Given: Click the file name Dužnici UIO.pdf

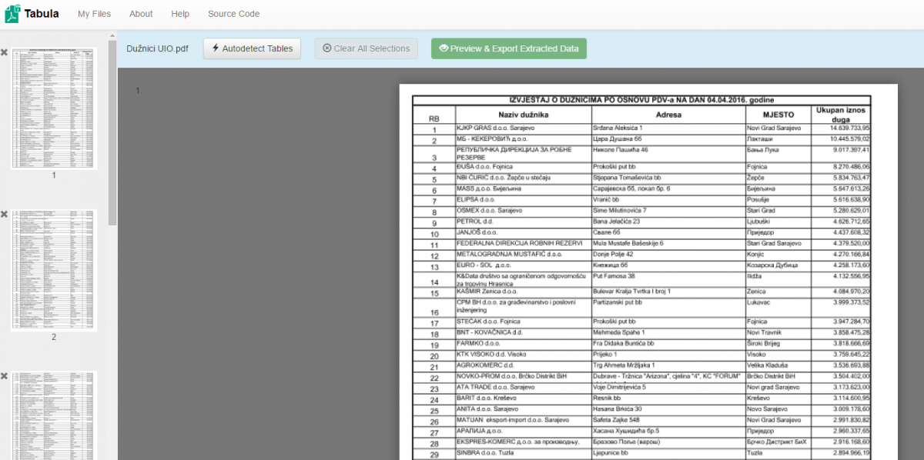Looking at the screenshot, I should coord(157,48).
